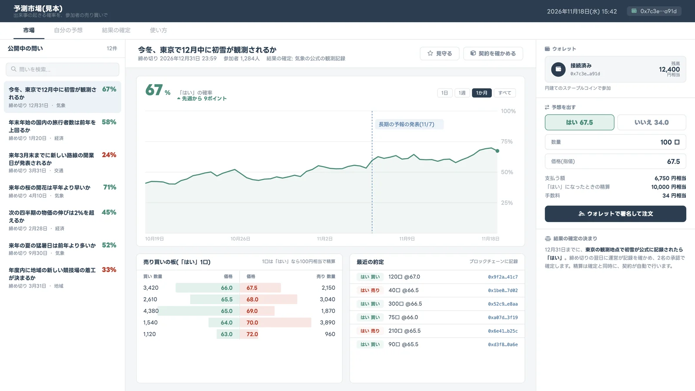Switch to the 自分の予想 tab

point(68,30)
